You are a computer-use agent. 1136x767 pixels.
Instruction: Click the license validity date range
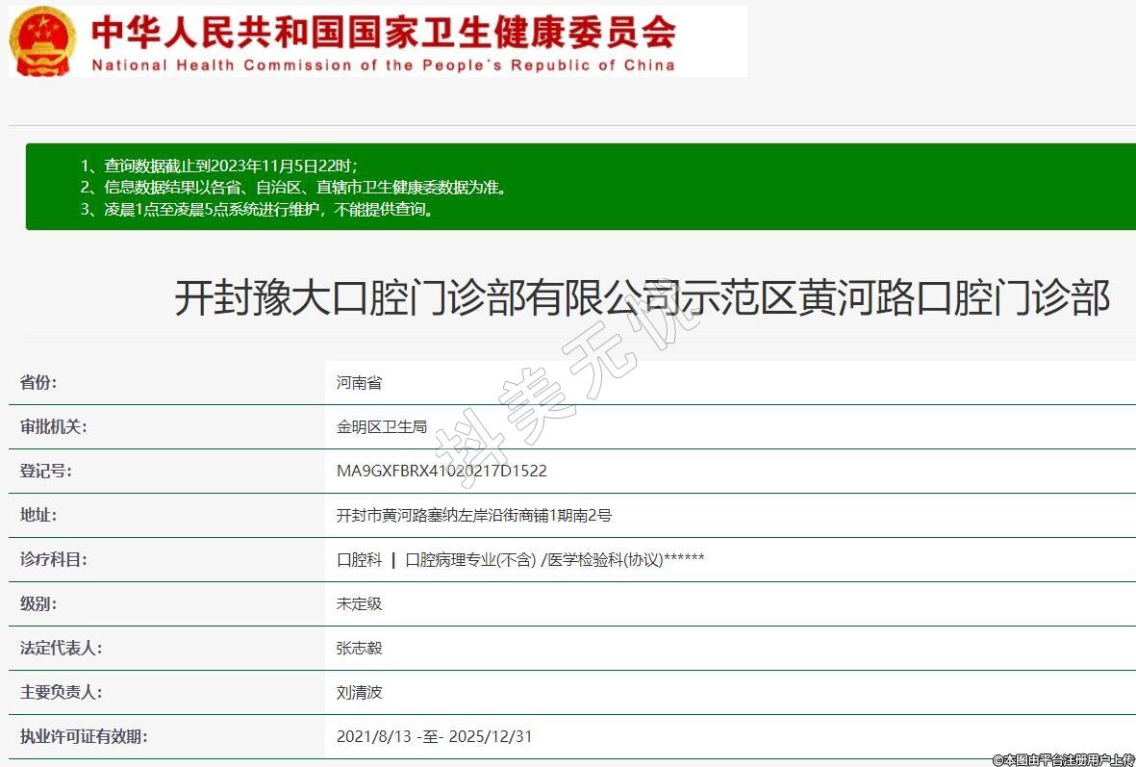[434, 736]
